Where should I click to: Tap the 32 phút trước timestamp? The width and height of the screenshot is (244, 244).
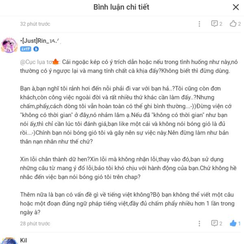[x=35, y=24]
